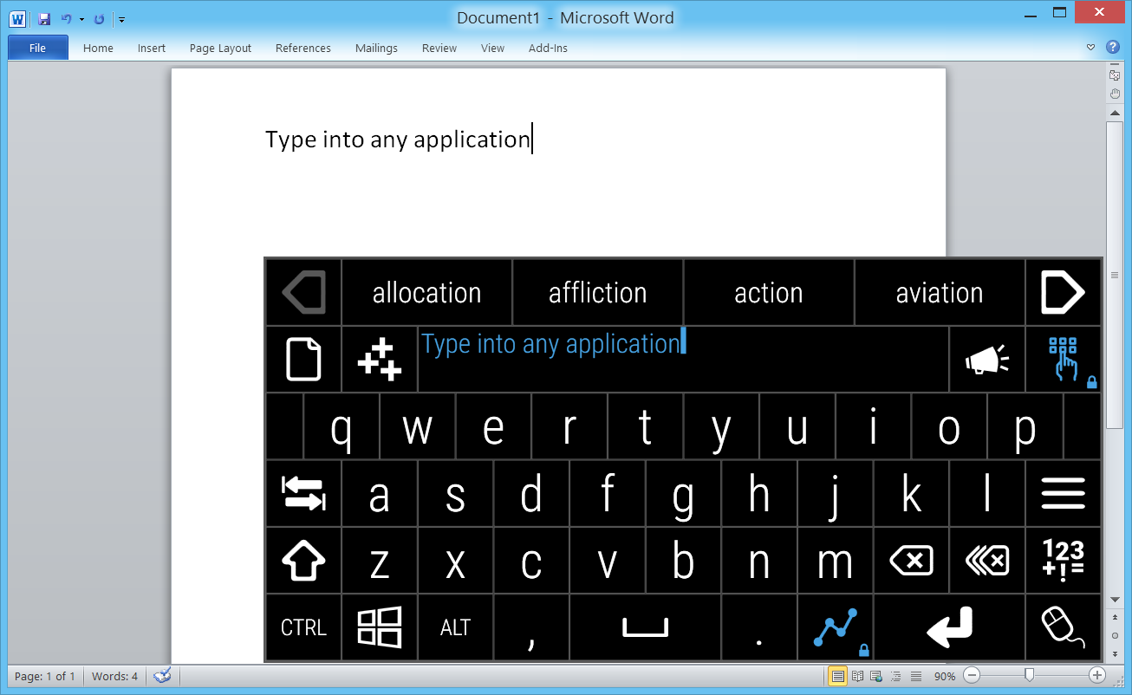The width and height of the screenshot is (1132, 695).
Task: Show next suggestions with right arrow
Action: coord(1063,292)
